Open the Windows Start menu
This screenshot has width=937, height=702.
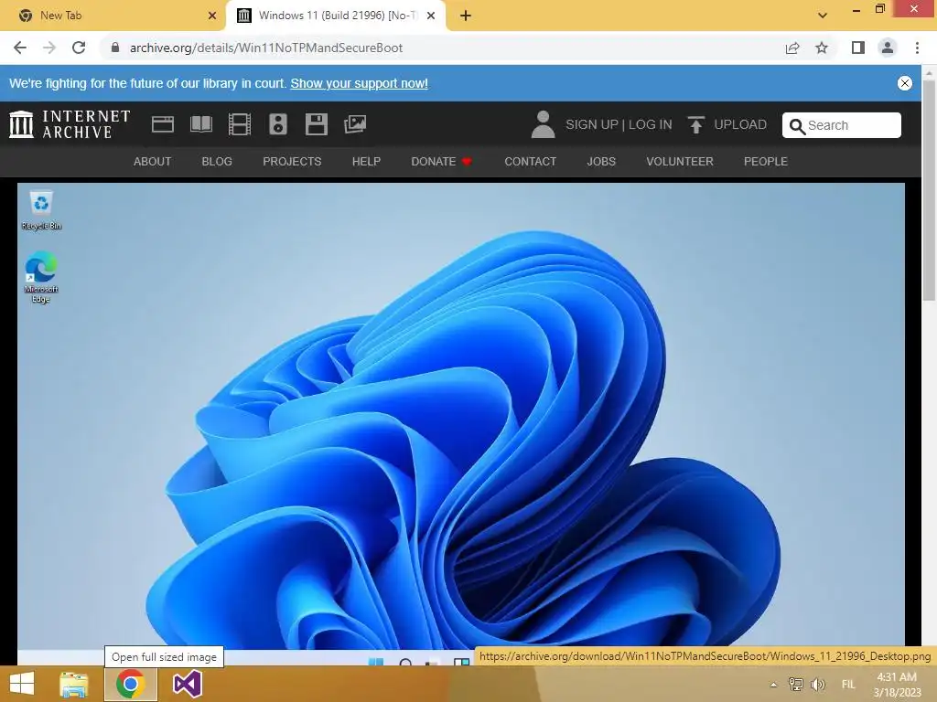pos(22,684)
